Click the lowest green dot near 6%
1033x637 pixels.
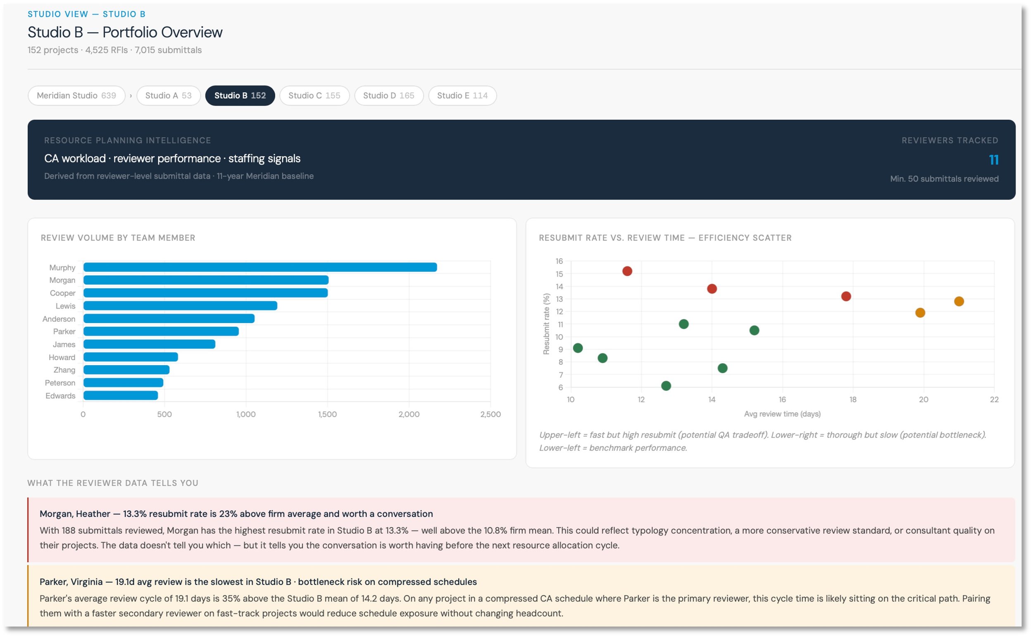[x=666, y=386]
